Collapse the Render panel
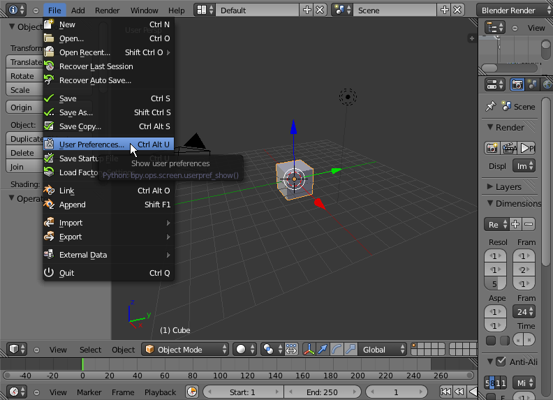This screenshot has height=400, width=553. (x=506, y=127)
